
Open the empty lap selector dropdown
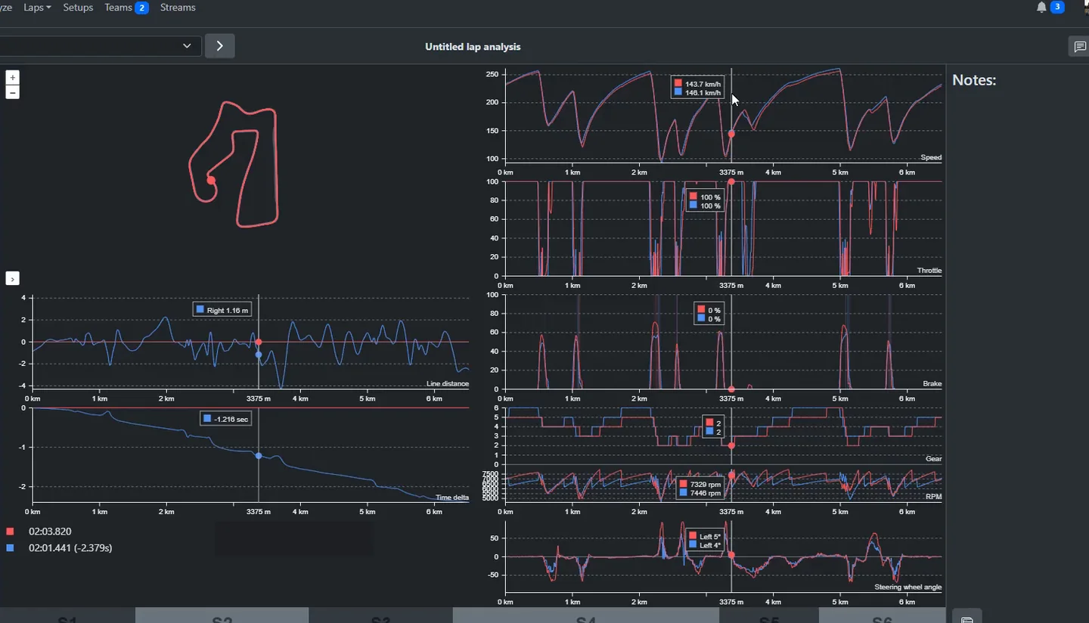(100, 45)
